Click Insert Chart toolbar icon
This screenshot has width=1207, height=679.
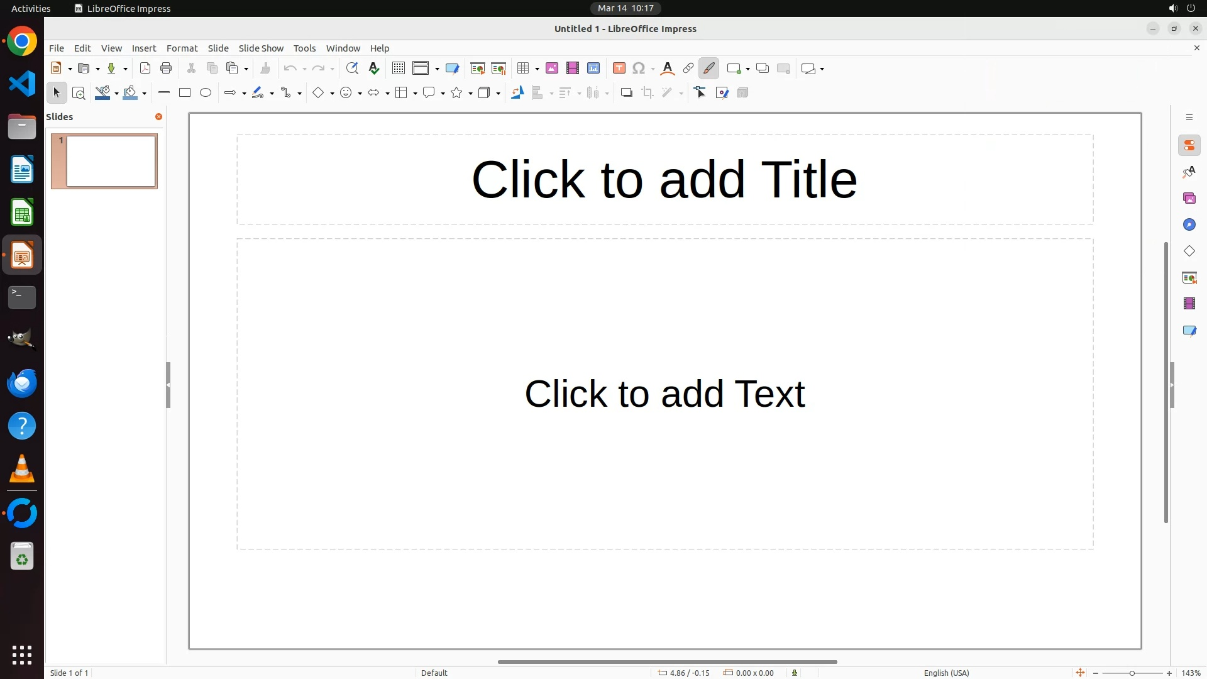point(593,69)
